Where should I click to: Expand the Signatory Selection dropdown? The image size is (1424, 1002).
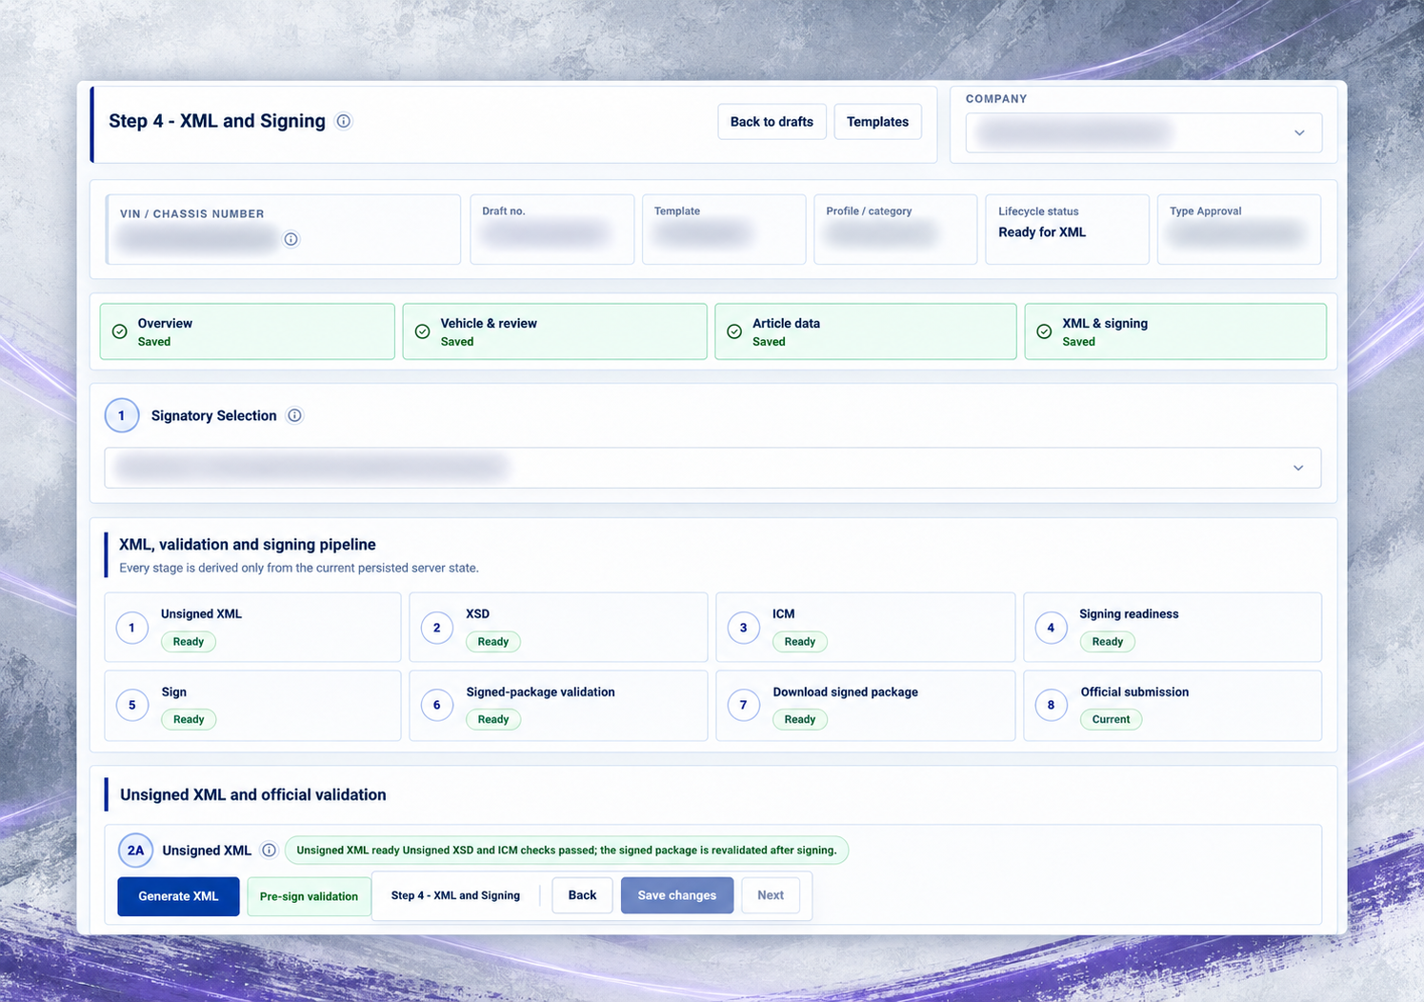click(x=712, y=468)
